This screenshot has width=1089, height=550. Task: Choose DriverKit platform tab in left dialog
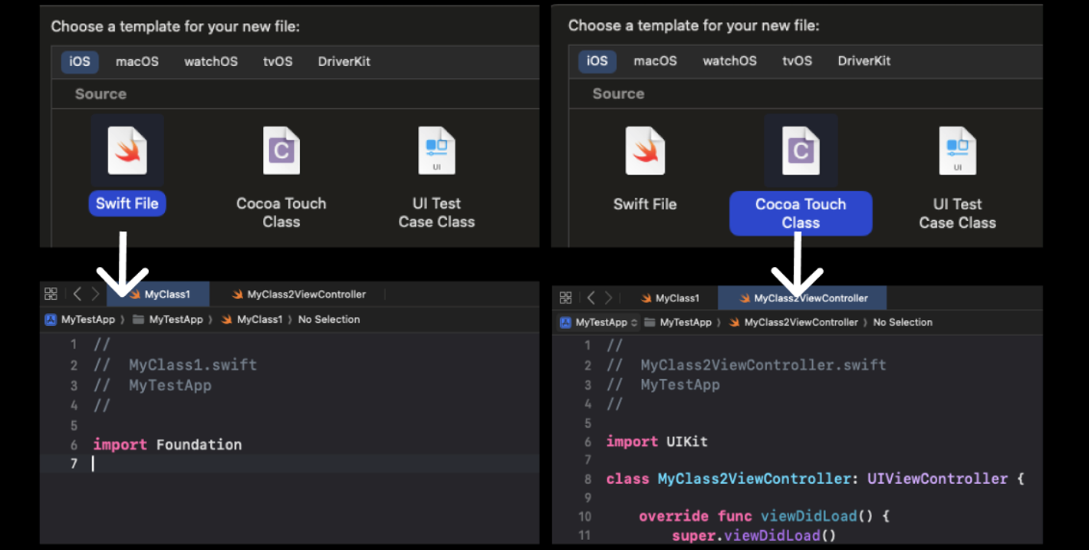click(344, 61)
